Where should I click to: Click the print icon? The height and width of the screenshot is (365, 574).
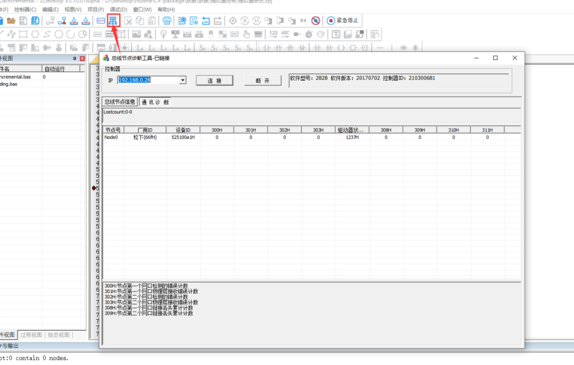tap(167, 21)
